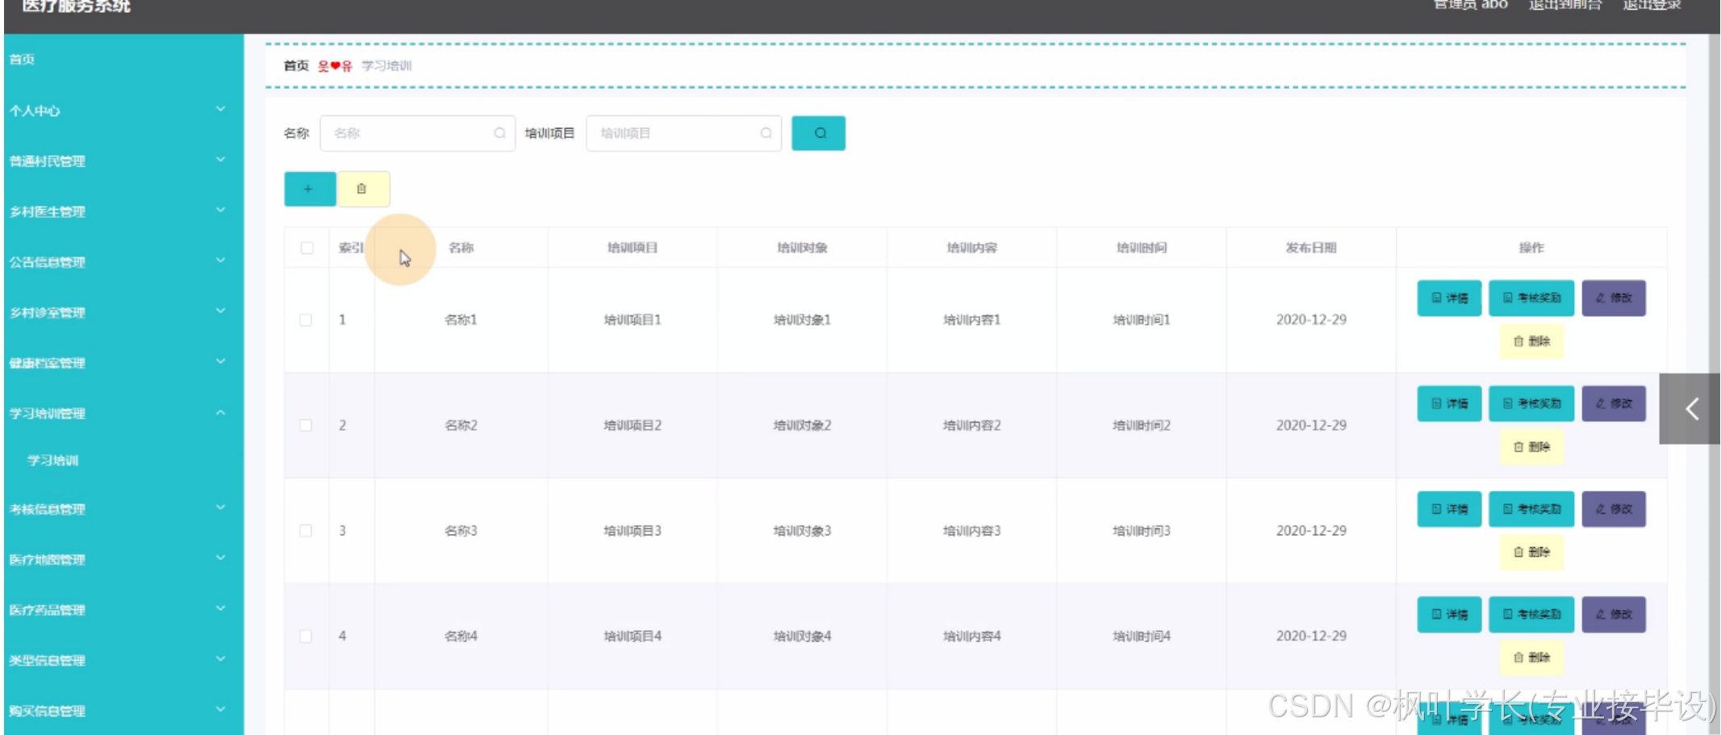Check the checkbox for row 4
The width and height of the screenshot is (1721, 735).
(306, 637)
